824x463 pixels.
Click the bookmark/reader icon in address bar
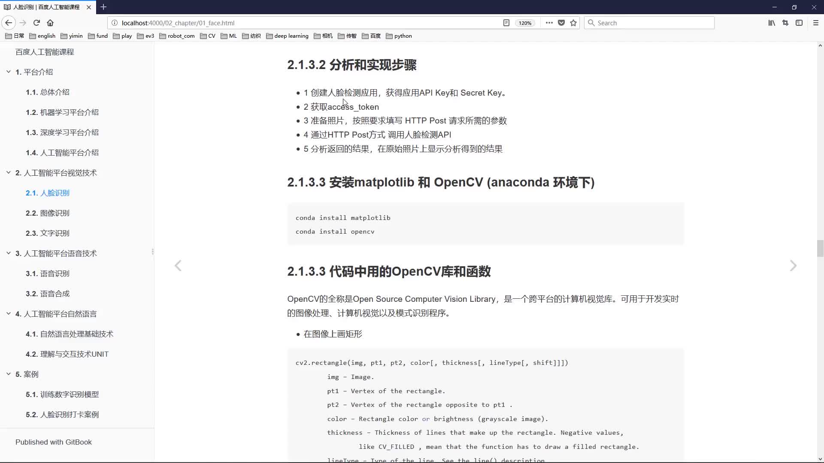(506, 23)
